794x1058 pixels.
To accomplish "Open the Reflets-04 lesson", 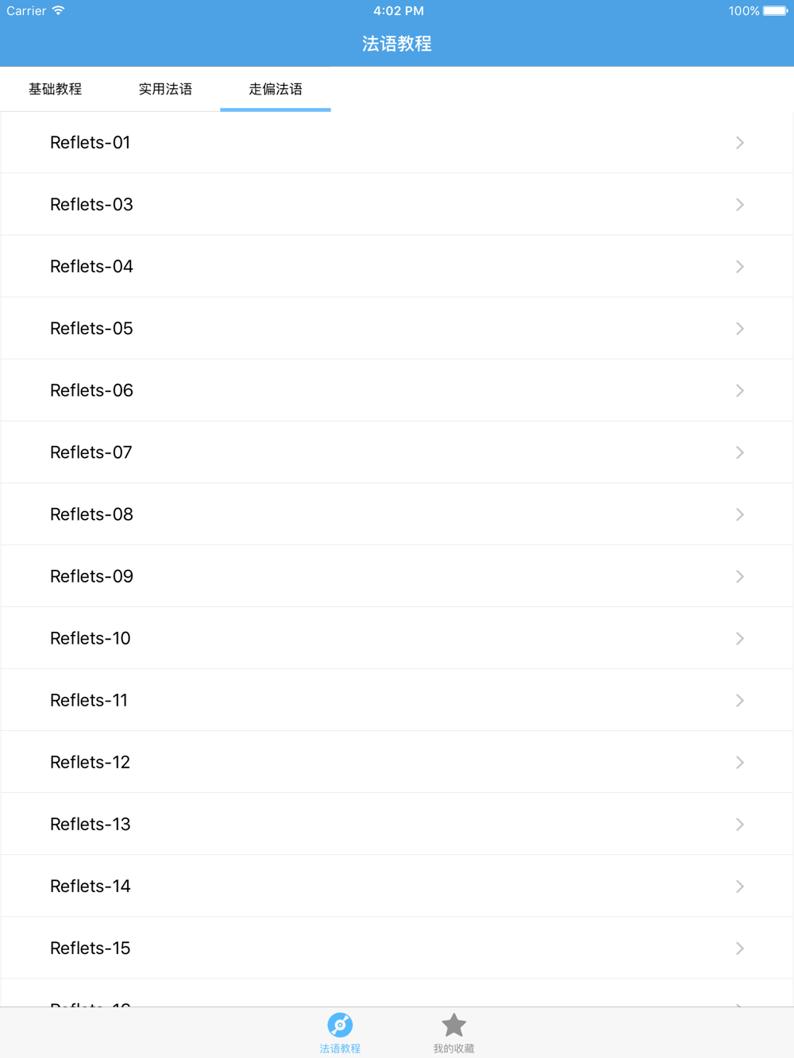I will tap(397, 267).
